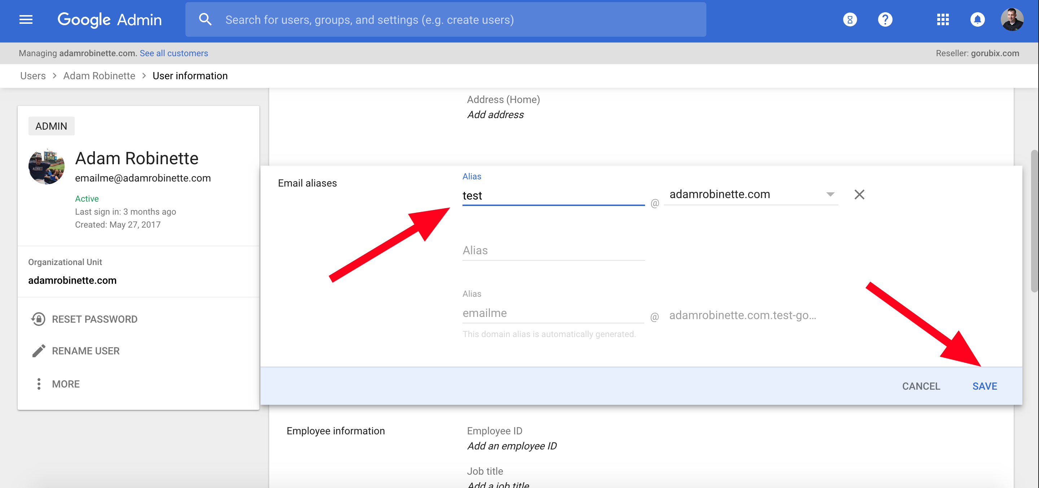Click the Reset Password lock icon
Image resolution: width=1039 pixels, height=488 pixels.
pos(38,319)
